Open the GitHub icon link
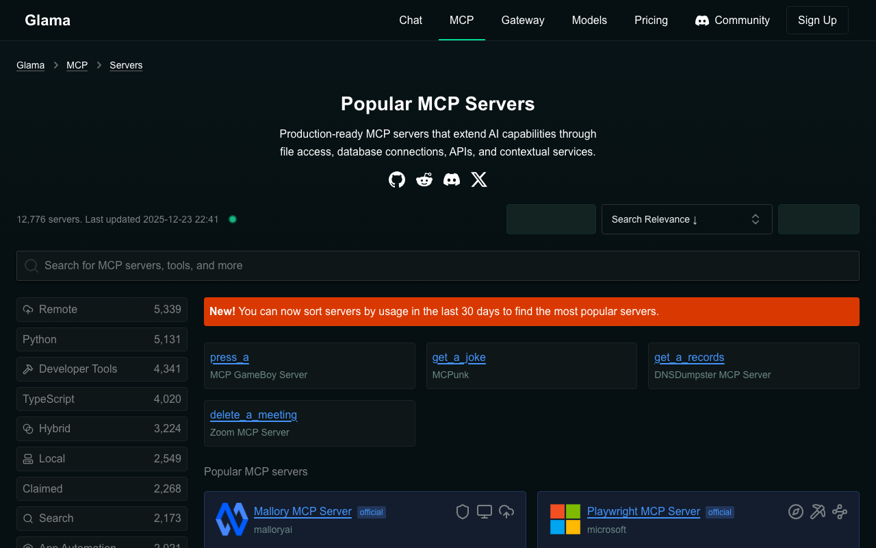 pyautogui.click(x=397, y=179)
